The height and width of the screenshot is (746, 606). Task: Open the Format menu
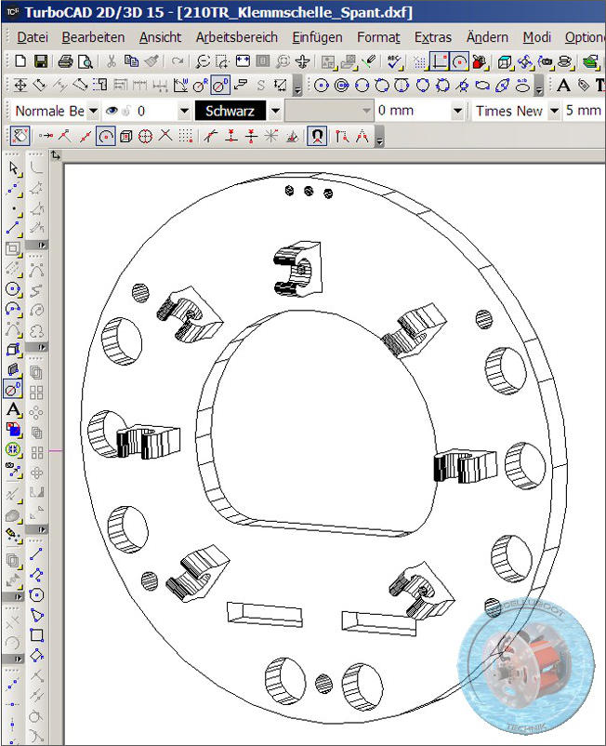pos(379,37)
